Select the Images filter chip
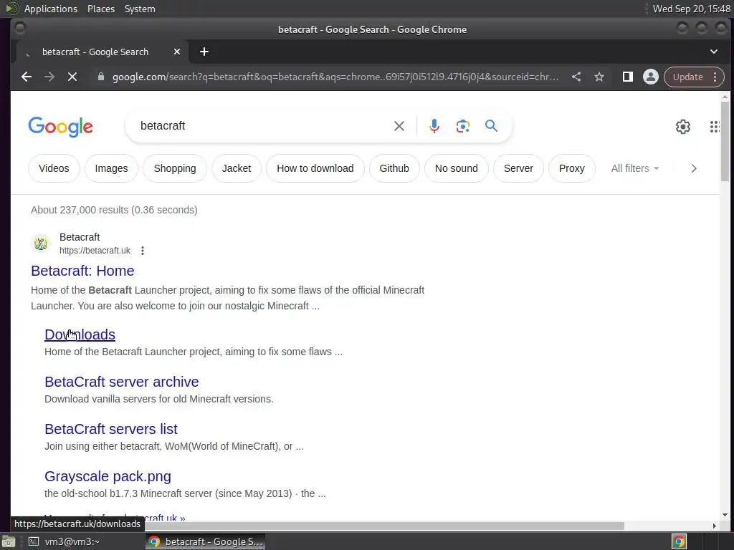734x550 pixels. pos(111,168)
